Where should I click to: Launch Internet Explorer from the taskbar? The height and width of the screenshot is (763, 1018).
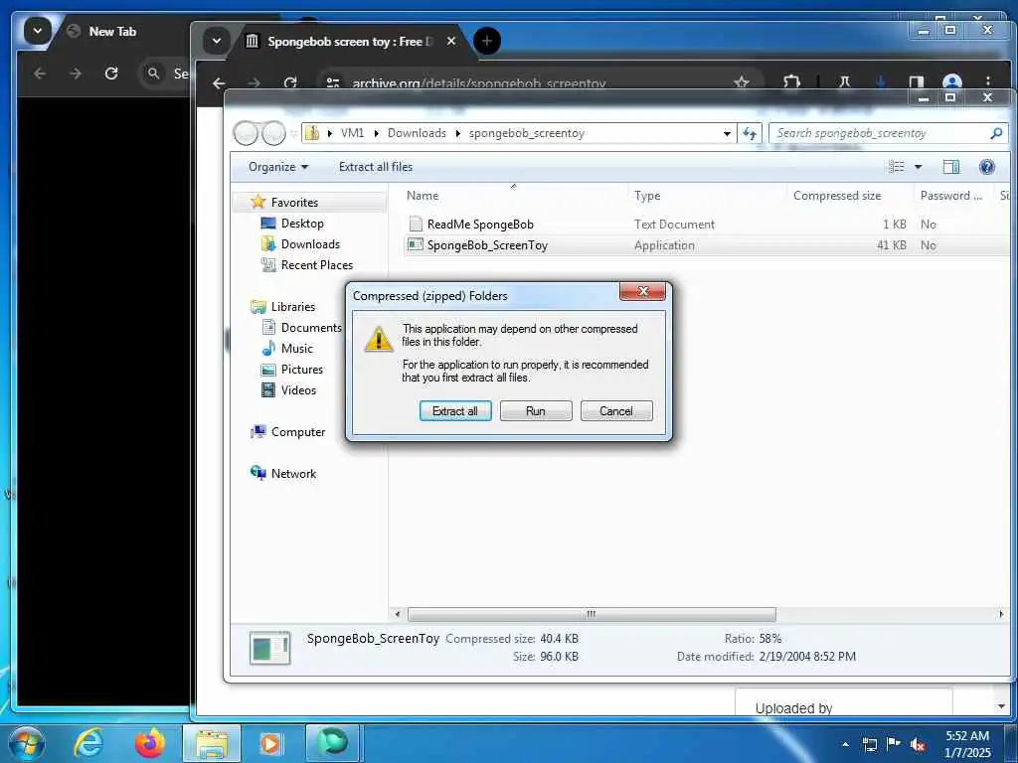[x=88, y=743]
